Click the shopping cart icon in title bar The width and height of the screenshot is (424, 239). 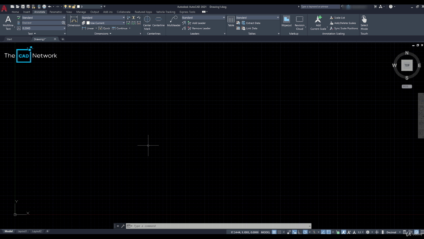click(375, 7)
